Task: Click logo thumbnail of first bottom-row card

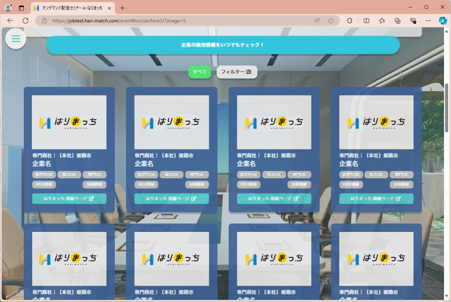Action: click(69, 259)
